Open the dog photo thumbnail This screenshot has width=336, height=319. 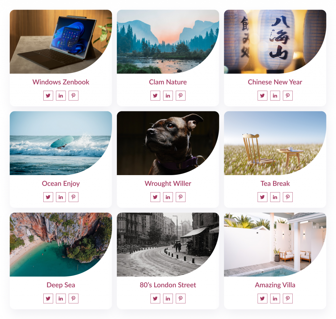(168, 143)
